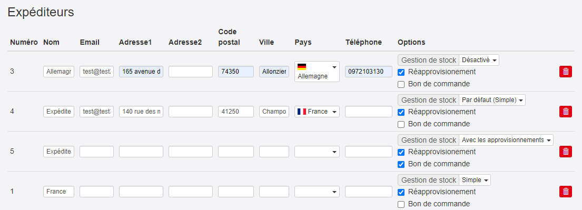Open the Allemagne country dropdown

click(317, 72)
